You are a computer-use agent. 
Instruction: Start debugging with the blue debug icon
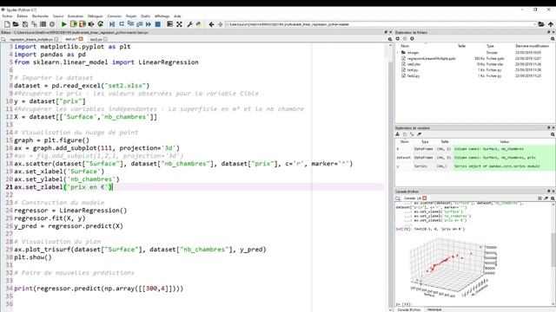[112, 24]
